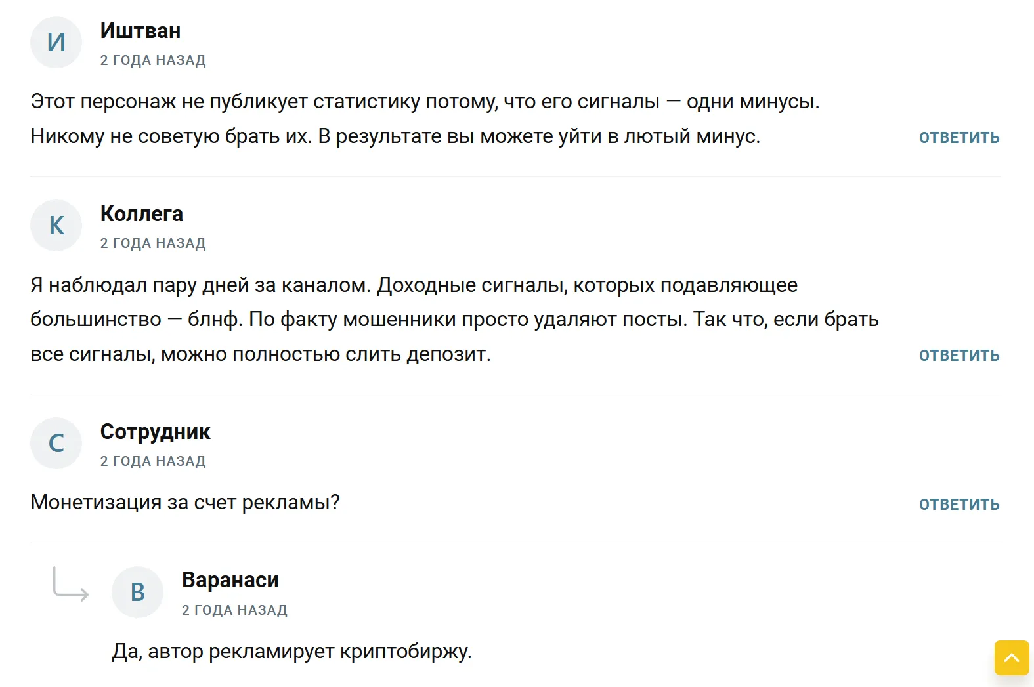The image size is (1034, 687).
Task: Click Сотрудник's avatar circle with letter C
Action: [56, 444]
